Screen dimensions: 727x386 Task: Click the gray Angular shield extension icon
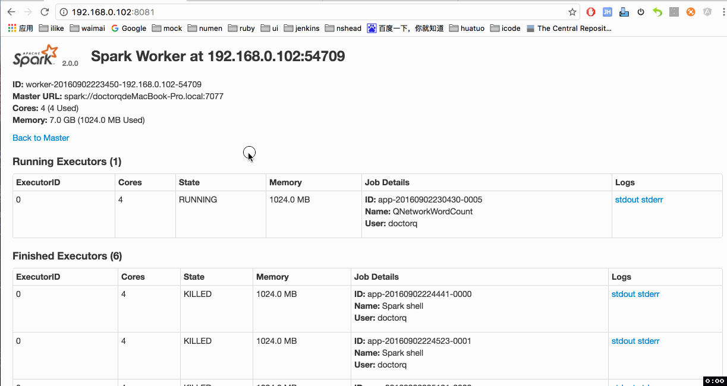click(x=707, y=12)
